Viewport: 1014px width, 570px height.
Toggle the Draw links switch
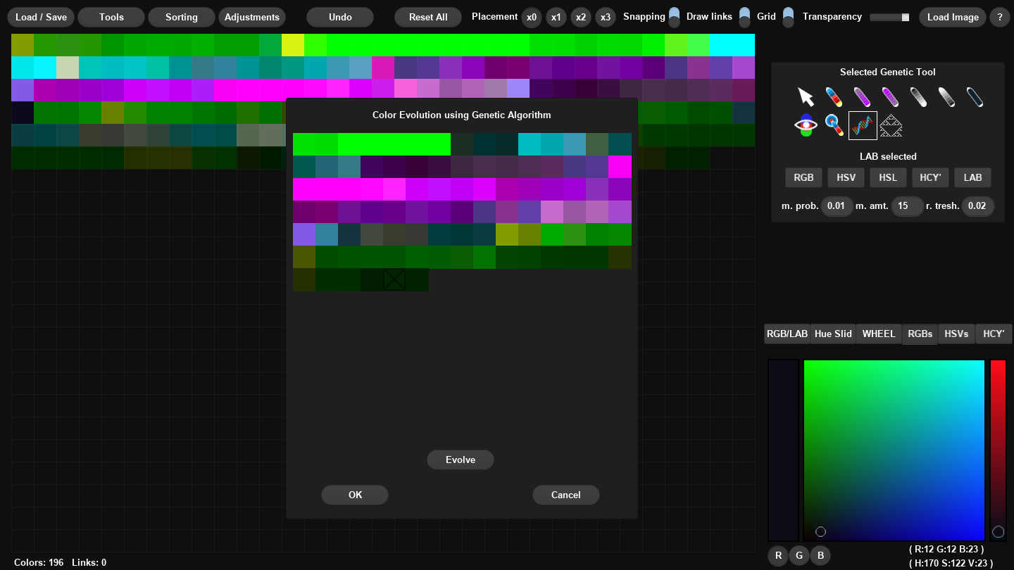click(x=744, y=15)
